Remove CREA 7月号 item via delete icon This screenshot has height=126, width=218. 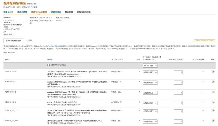213,102
